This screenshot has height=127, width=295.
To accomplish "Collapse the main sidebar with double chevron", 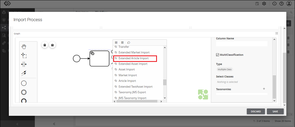I will pos(17,124).
